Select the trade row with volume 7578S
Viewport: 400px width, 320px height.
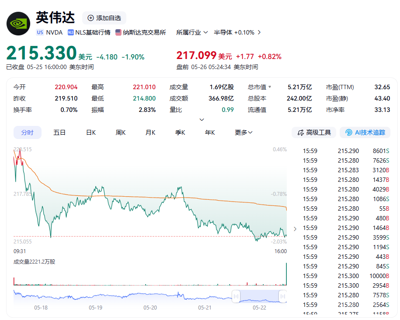346,295
